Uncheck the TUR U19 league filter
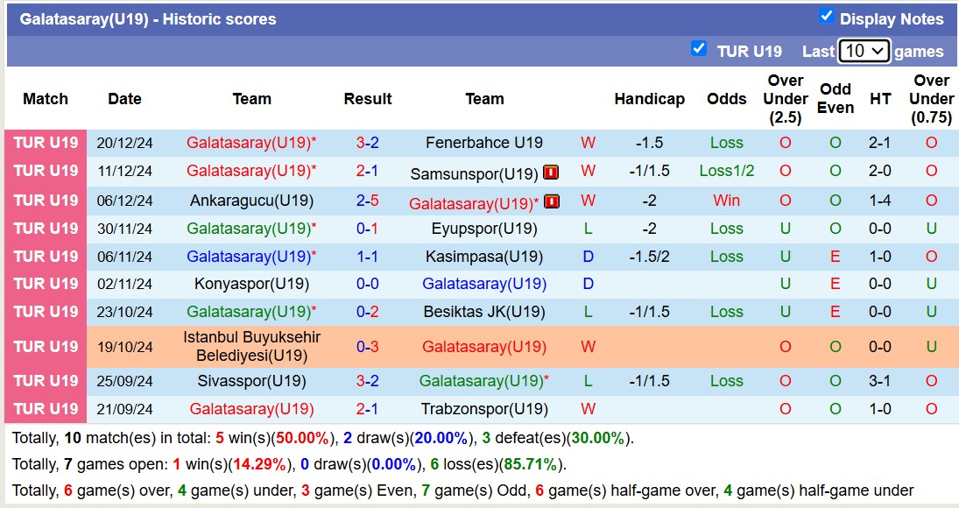 [698, 49]
